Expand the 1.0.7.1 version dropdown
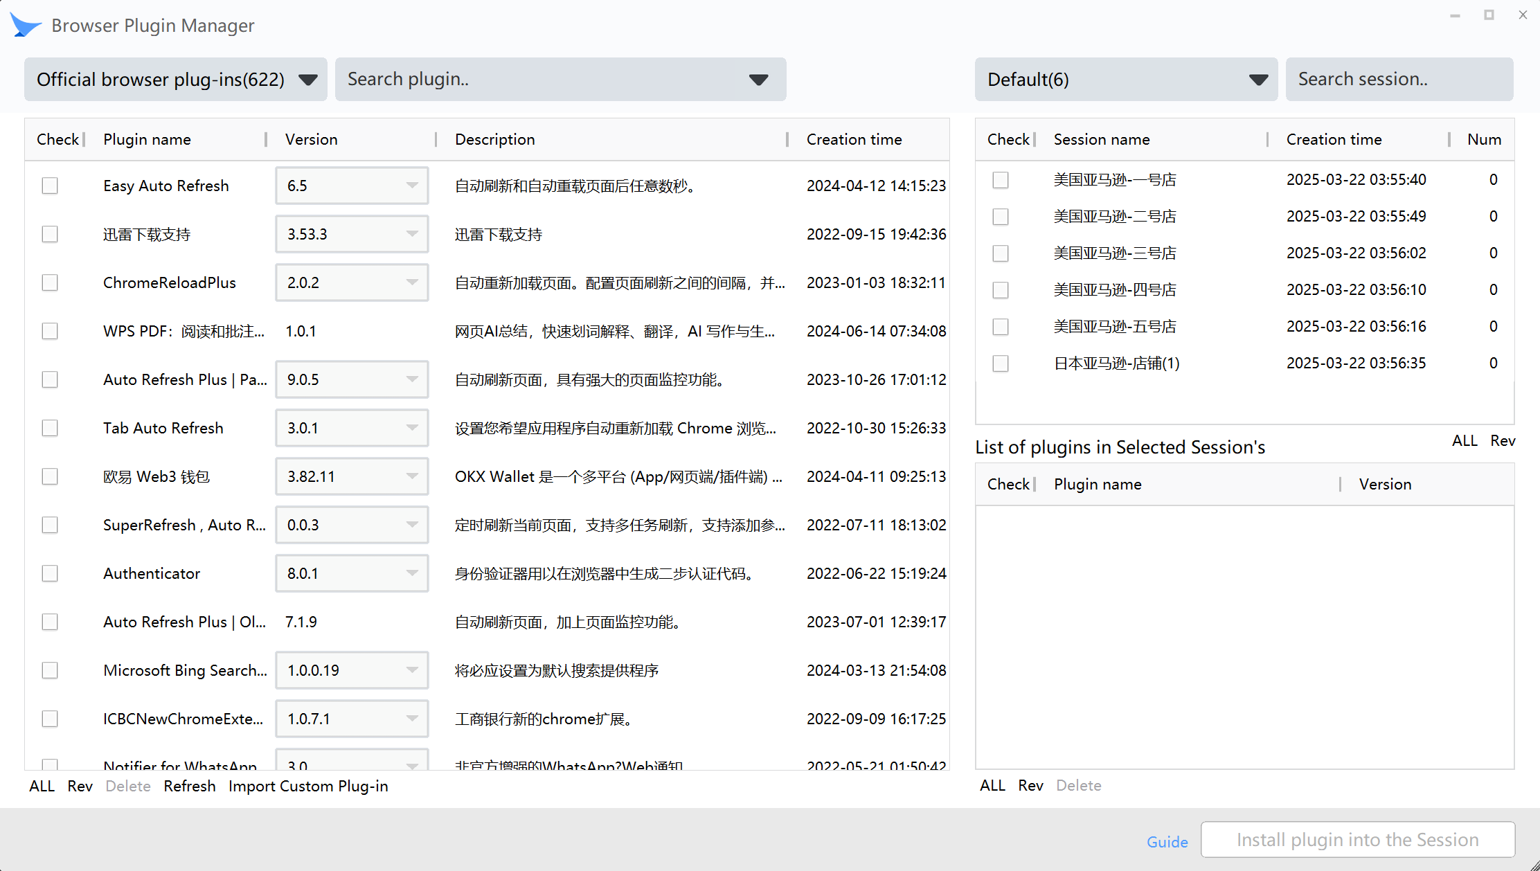Screen dimensions: 1540x871 point(352,719)
